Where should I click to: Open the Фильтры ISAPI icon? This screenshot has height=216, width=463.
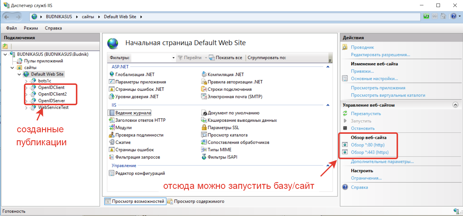click(x=204, y=157)
